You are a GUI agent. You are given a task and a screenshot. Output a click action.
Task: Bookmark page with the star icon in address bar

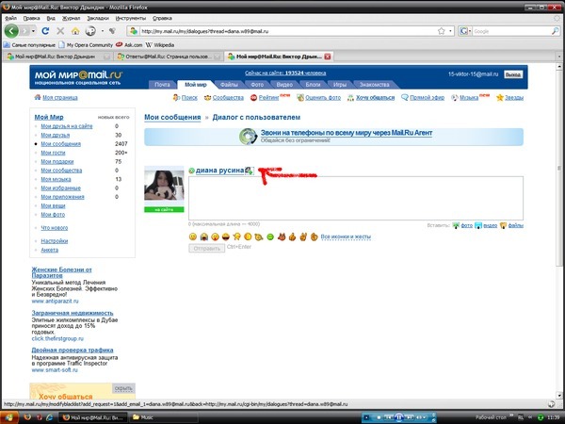441,31
